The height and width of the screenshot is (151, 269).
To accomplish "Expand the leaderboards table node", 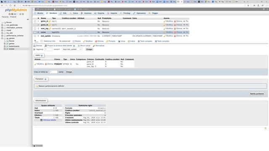I will pos(5,46).
